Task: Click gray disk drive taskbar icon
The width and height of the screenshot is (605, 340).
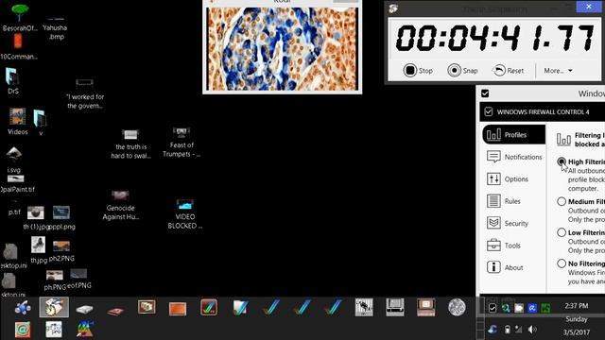Action: click(x=84, y=309)
